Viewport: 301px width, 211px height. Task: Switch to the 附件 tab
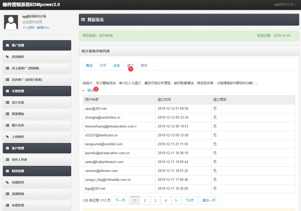click(x=144, y=66)
